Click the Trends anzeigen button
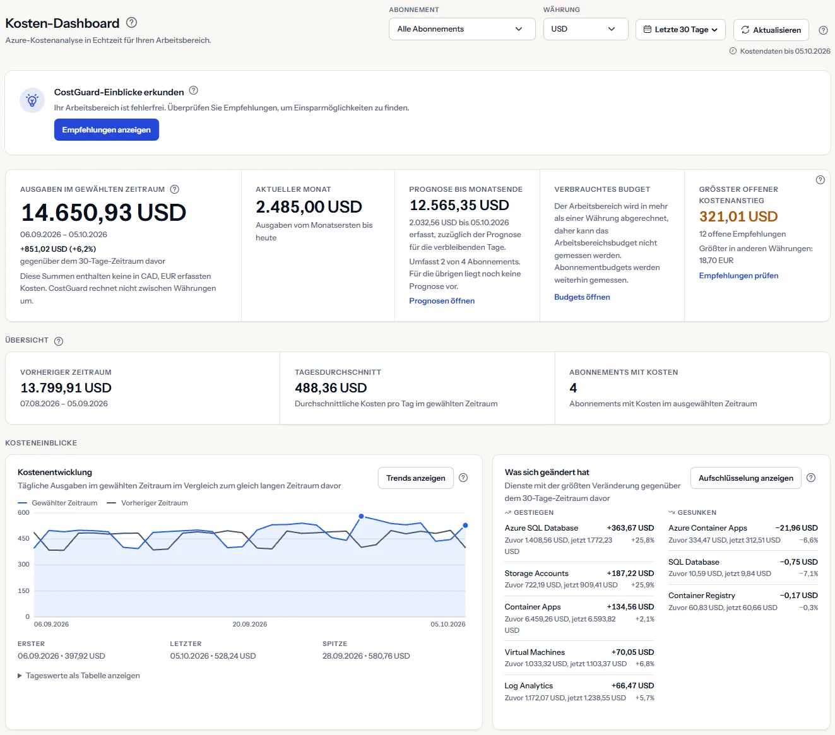835x735 pixels. pyautogui.click(x=416, y=478)
